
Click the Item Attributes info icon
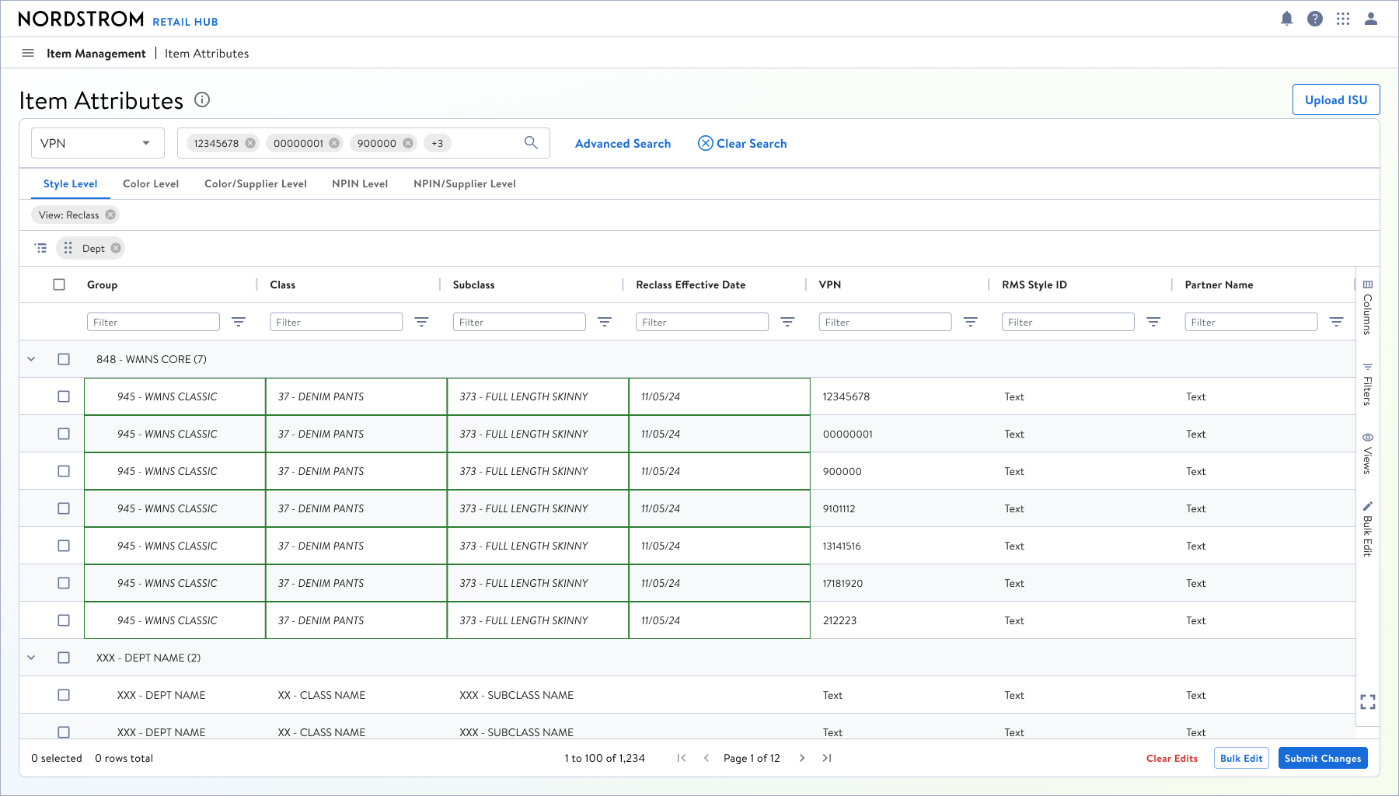coord(202,99)
